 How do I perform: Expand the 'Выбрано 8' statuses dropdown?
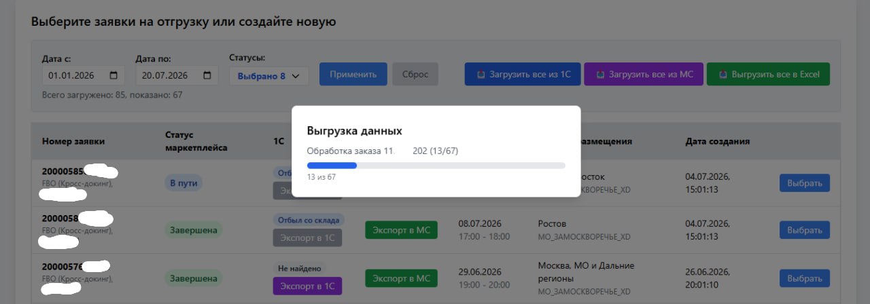tap(269, 76)
